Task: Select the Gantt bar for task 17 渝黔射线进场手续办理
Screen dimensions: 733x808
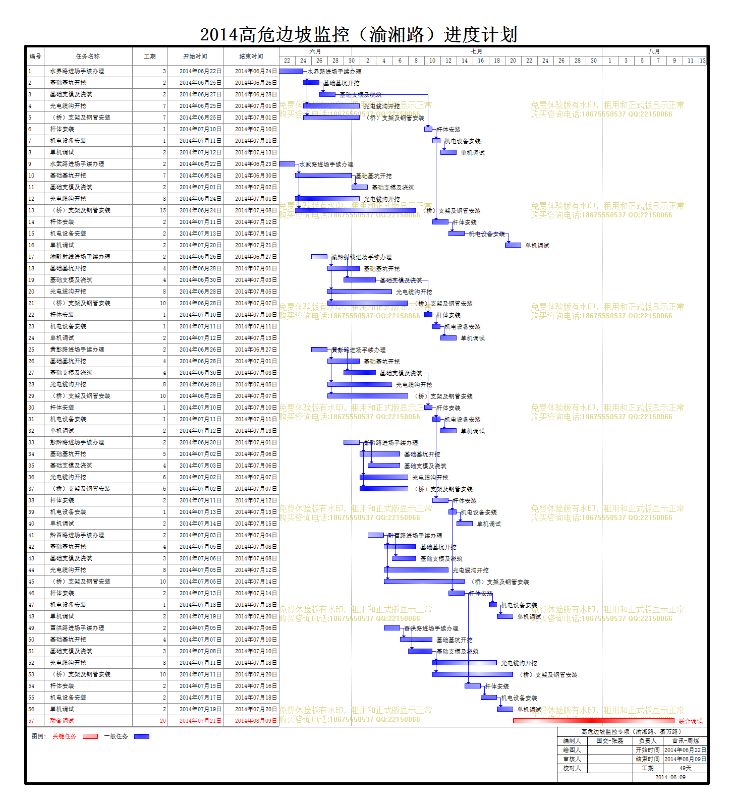Action: [x=319, y=257]
